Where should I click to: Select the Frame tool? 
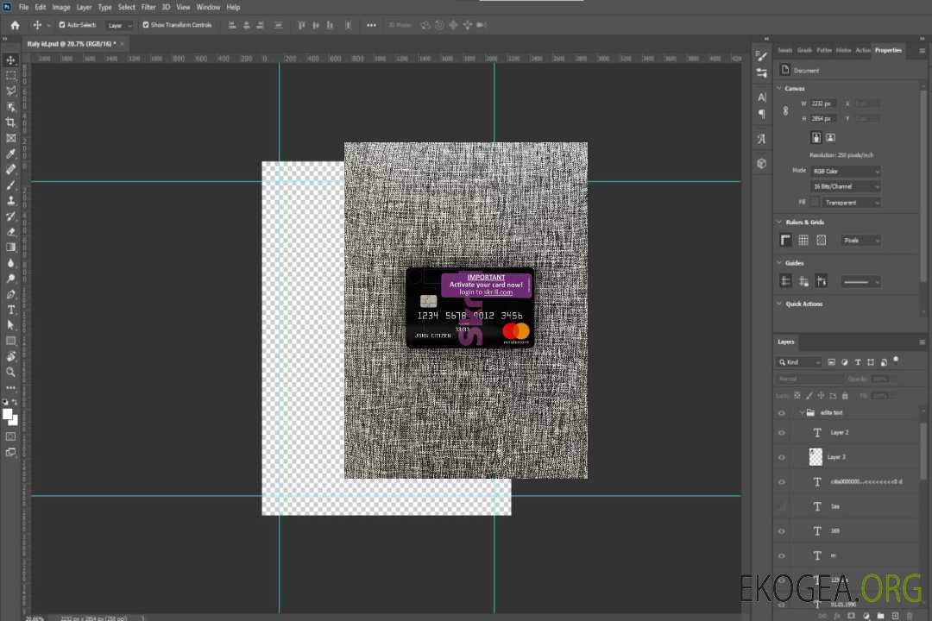tap(10, 138)
